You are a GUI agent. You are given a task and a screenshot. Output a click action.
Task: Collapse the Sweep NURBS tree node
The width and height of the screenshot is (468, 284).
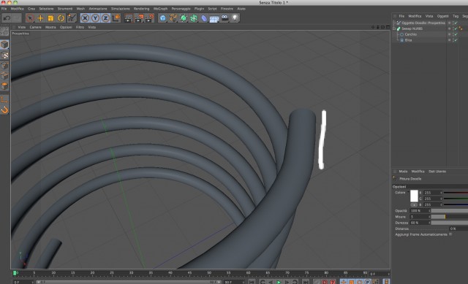(394, 28)
